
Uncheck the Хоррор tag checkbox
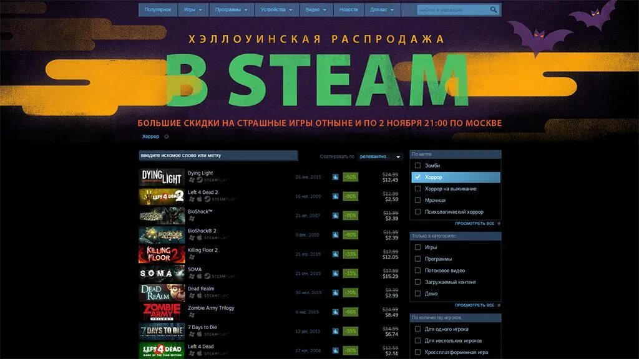click(417, 177)
